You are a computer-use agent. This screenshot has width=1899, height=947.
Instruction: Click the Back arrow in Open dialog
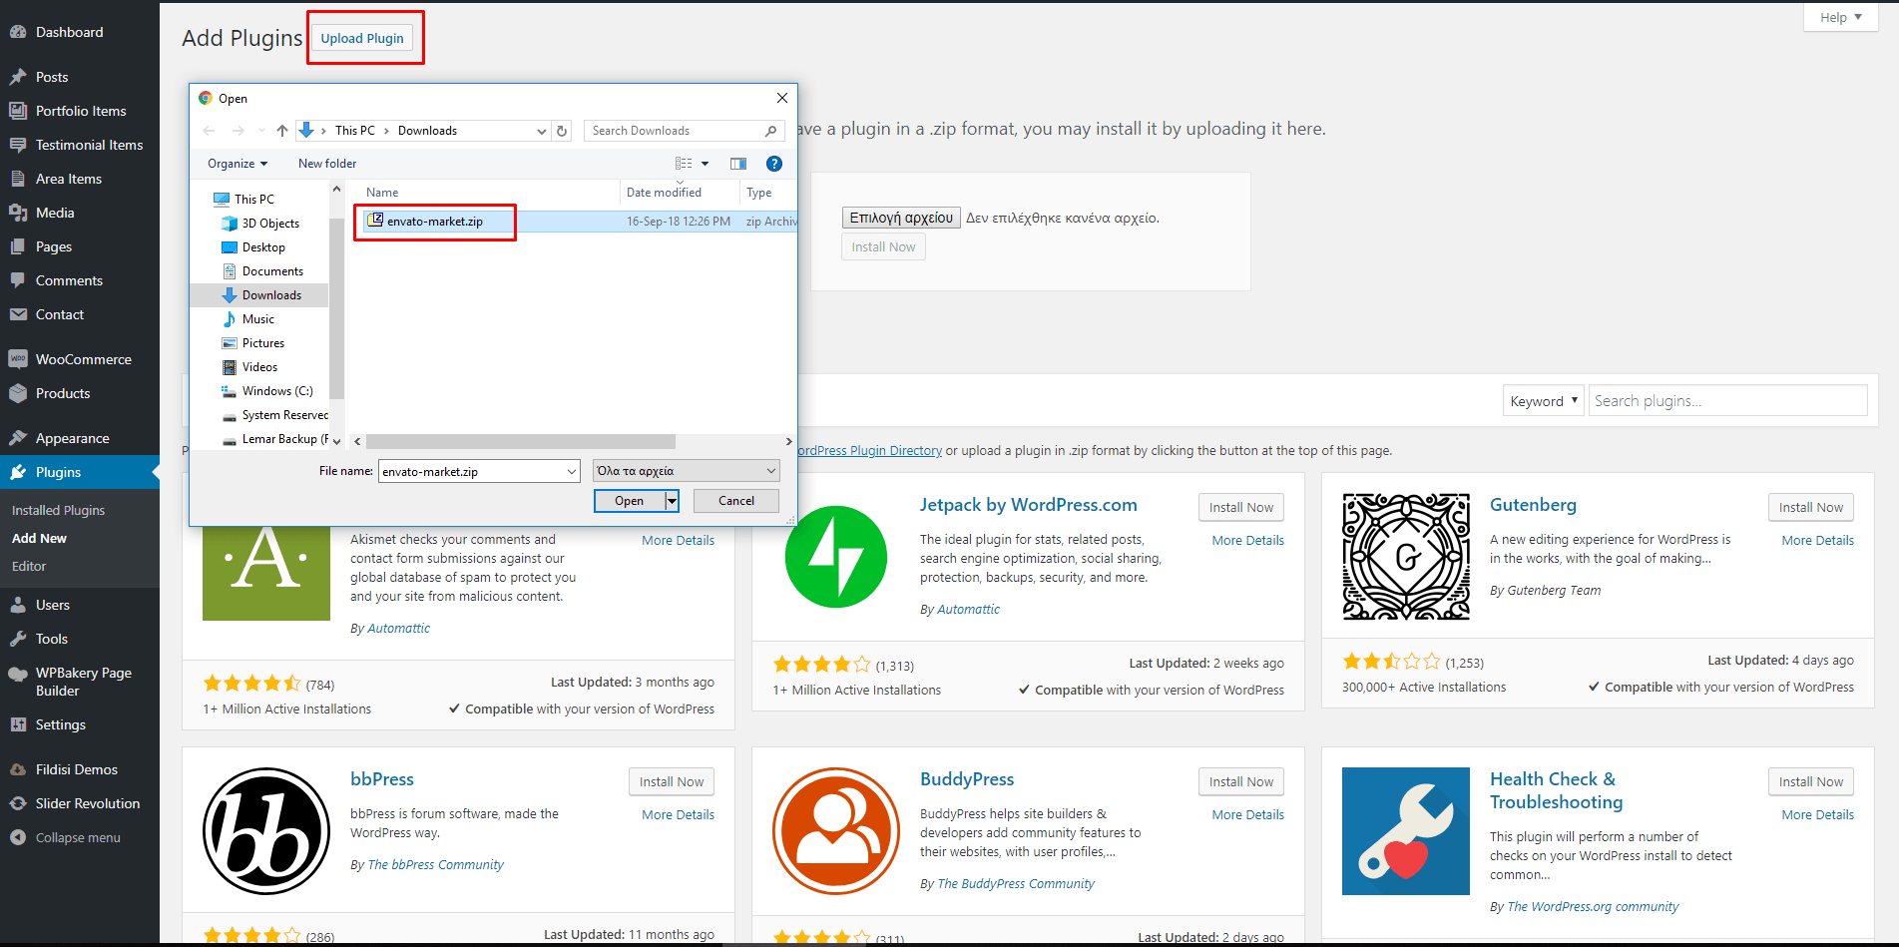(x=209, y=131)
